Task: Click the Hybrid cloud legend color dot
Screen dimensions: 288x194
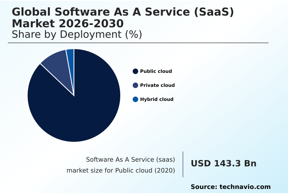Action: (x=135, y=99)
